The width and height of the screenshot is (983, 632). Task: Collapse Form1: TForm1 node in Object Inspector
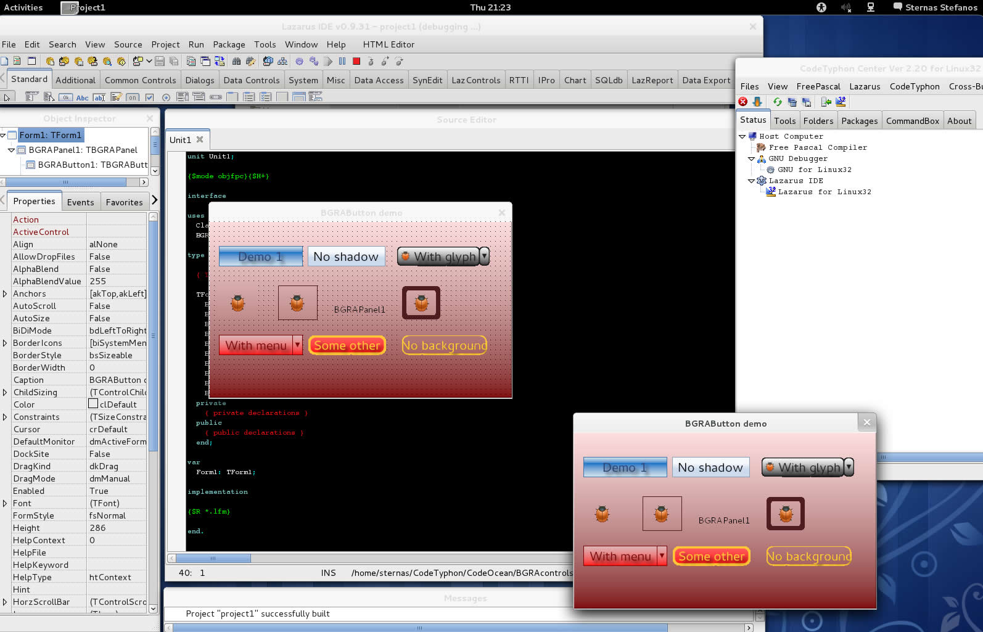click(x=3, y=135)
